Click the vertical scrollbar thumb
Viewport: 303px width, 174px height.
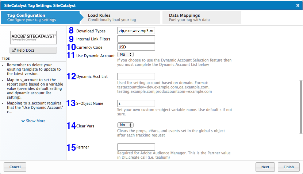pyautogui.click(x=301, y=107)
